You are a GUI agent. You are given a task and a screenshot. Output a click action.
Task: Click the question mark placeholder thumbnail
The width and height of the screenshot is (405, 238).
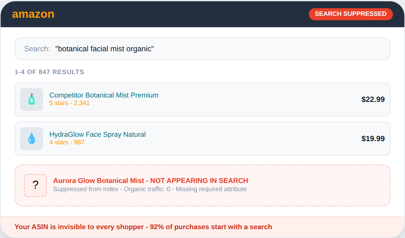[35, 185]
